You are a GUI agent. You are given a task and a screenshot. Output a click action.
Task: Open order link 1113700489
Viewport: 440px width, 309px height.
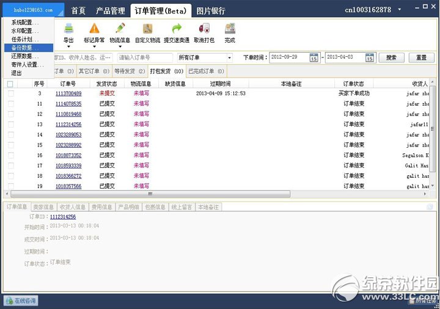68,93
